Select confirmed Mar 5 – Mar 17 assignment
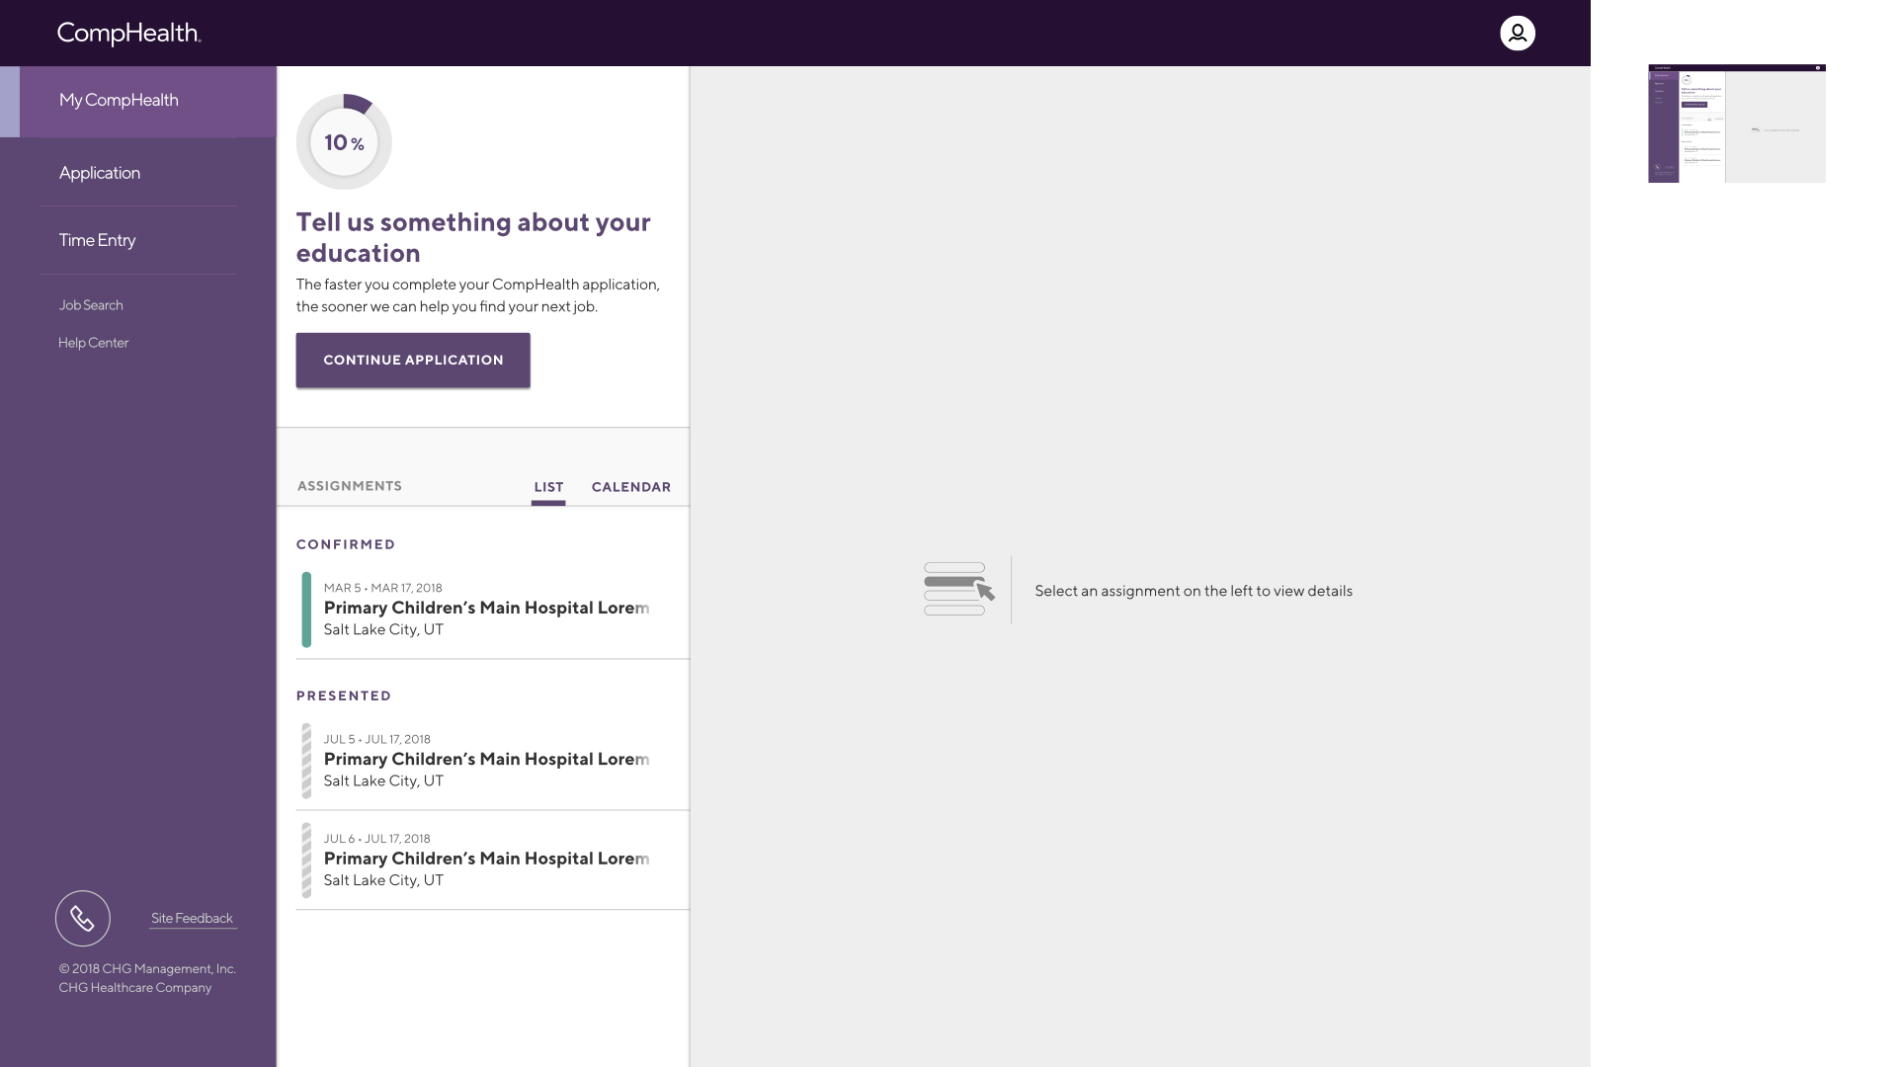This screenshot has height=1067, width=1897. click(x=493, y=610)
